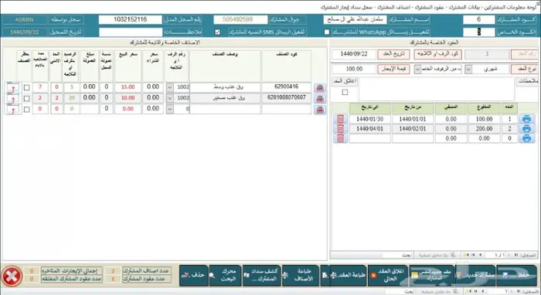Delete the payment row dated 1440/02/01
The height and width of the screenshot is (295, 541).
pos(340,129)
